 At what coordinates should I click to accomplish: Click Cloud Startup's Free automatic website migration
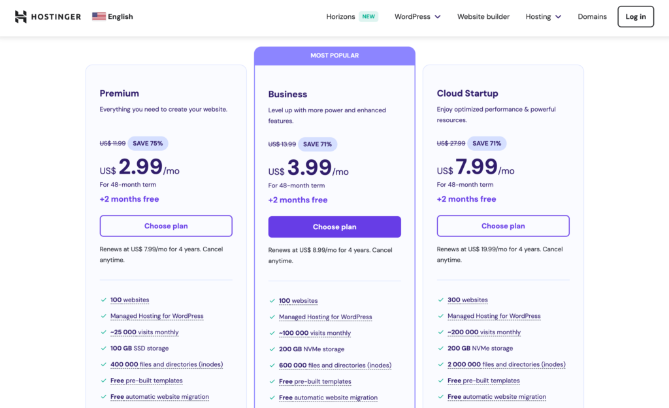(497, 397)
